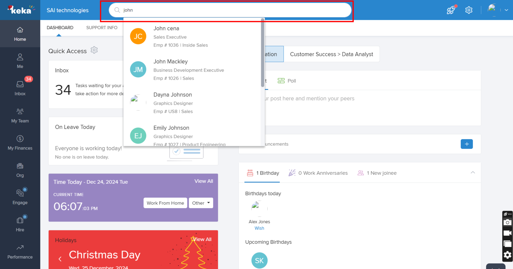This screenshot has height=269, width=513.
Task: Open the Engage module
Action: (x=20, y=197)
